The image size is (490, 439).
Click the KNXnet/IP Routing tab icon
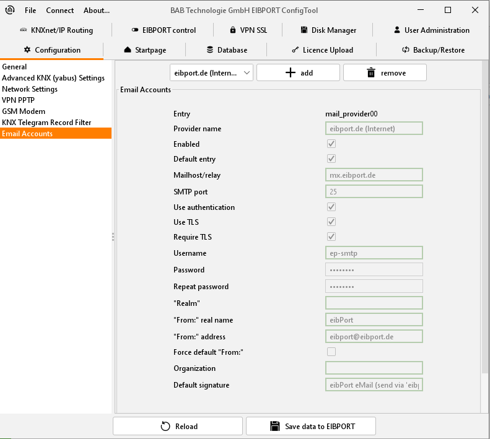pyautogui.click(x=23, y=30)
